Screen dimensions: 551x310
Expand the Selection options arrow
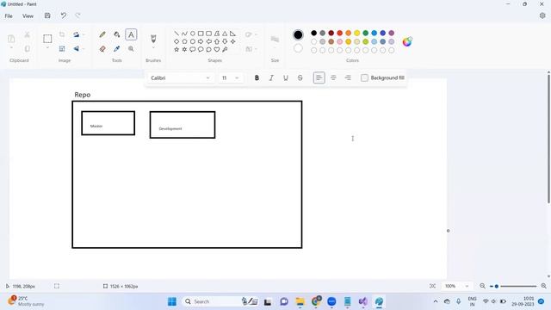click(x=47, y=48)
